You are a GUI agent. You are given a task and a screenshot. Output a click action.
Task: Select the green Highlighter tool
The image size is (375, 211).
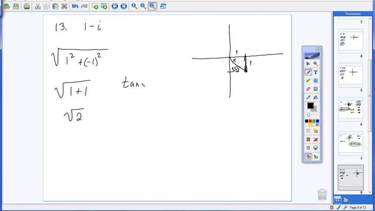pyautogui.click(x=308, y=81)
